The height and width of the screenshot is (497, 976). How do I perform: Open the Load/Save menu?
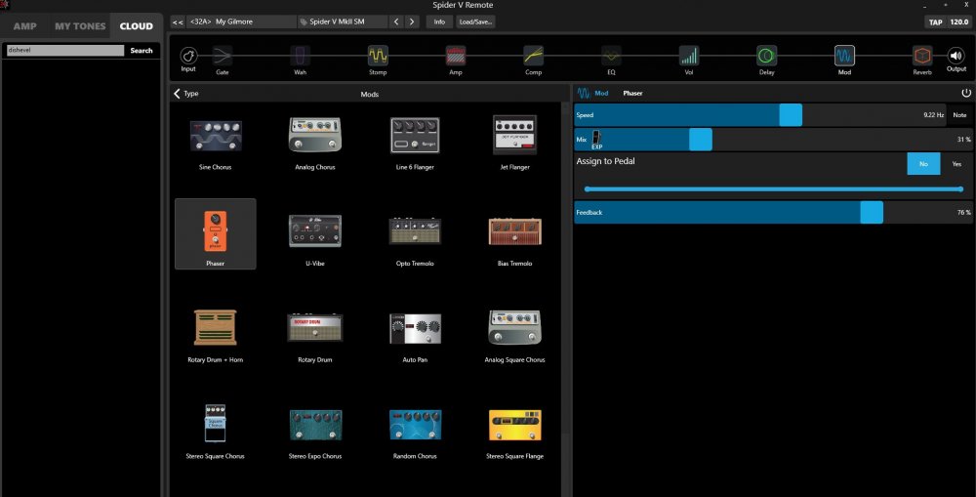475,21
